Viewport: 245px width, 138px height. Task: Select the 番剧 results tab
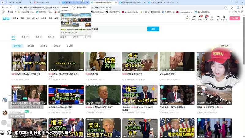39,37
